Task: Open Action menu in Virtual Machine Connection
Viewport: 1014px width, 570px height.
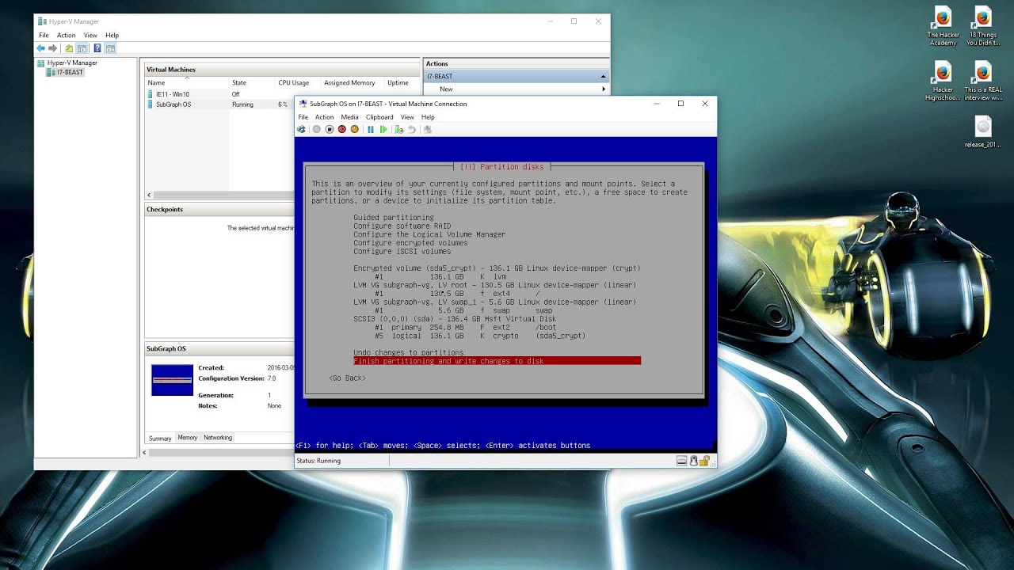Action: click(324, 117)
